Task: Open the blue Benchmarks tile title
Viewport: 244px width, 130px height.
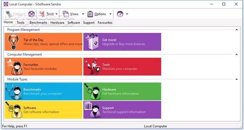Action: point(32,90)
